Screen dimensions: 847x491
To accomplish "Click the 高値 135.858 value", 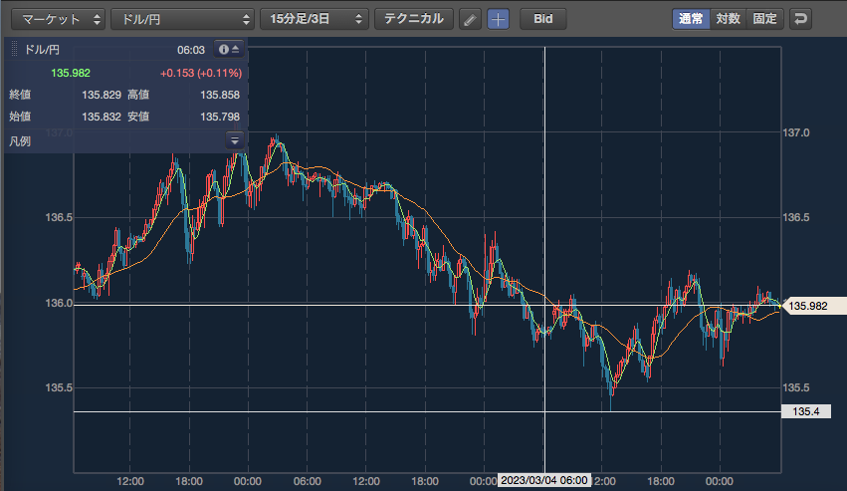I will pyautogui.click(x=220, y=95).
